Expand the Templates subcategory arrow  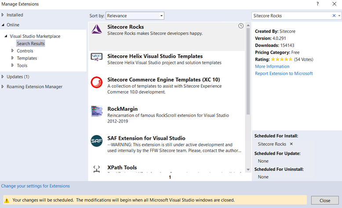tap(12, 58)
